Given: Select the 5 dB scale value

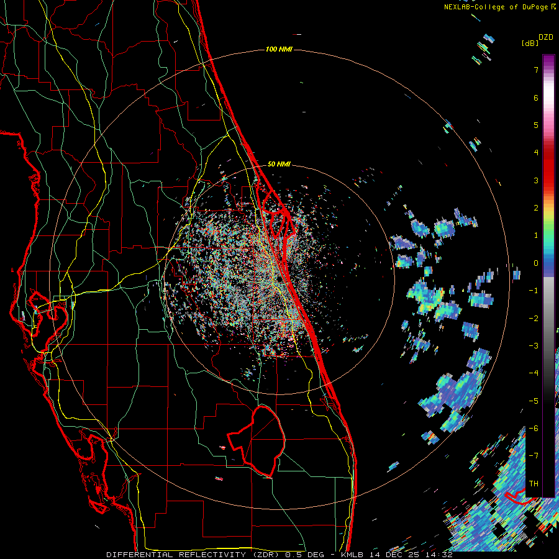Looking at the screenshot, I should pyautogui.click(x=536, y=125).
